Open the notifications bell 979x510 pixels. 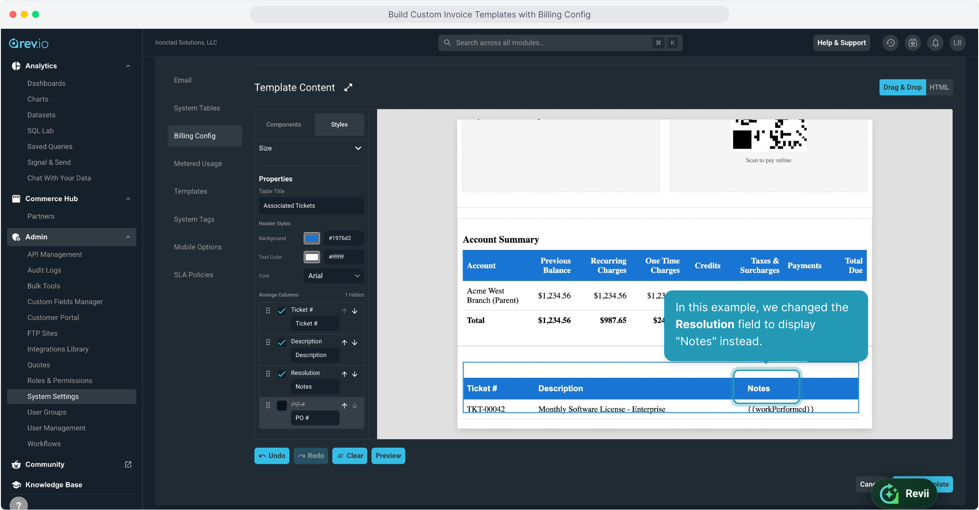tap(935, 43)
